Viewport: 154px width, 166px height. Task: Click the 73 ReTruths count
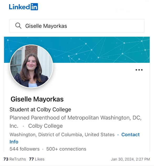coord(15,159)
